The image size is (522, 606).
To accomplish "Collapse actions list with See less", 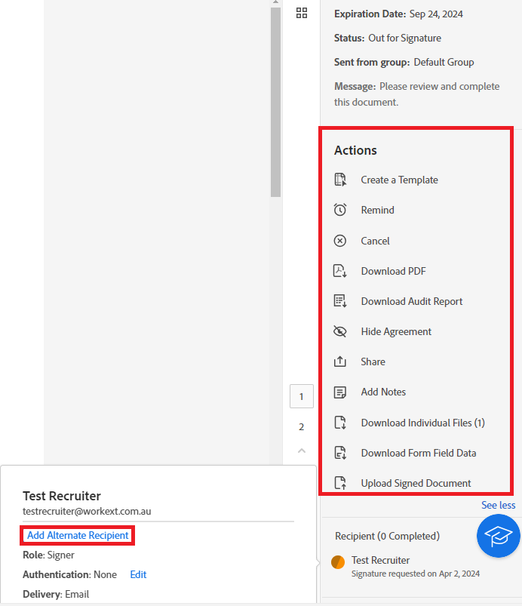I will tap(498, 505).
